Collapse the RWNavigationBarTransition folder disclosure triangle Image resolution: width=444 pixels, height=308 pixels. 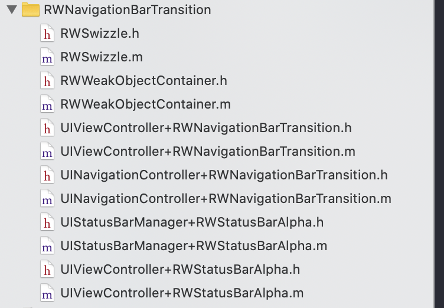pyautogui.click(x=11, y=10)
